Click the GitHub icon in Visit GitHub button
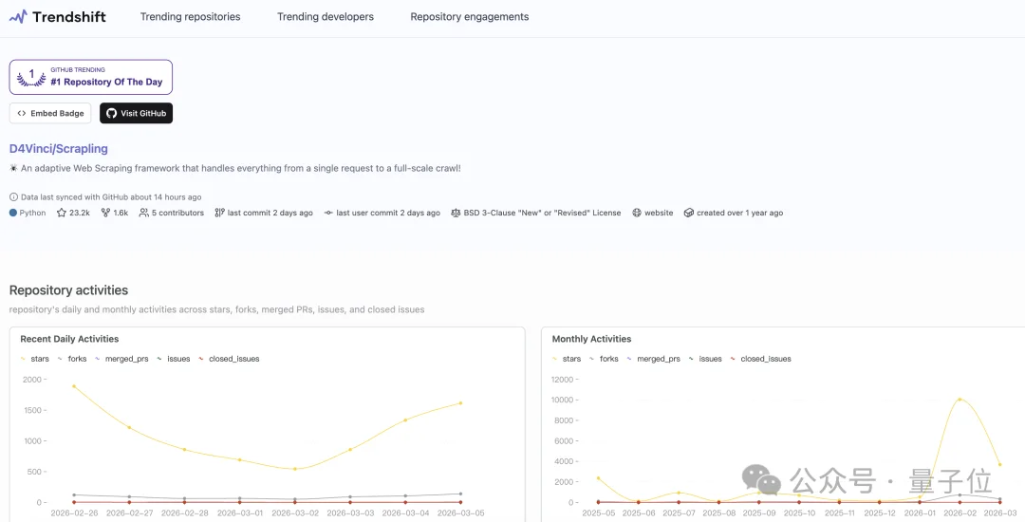 (x=111, y=114)
